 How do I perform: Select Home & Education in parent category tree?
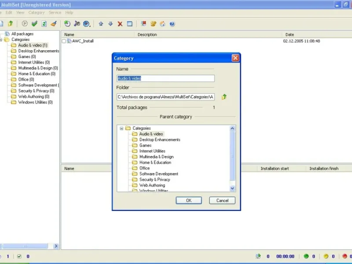coord(155,162)
